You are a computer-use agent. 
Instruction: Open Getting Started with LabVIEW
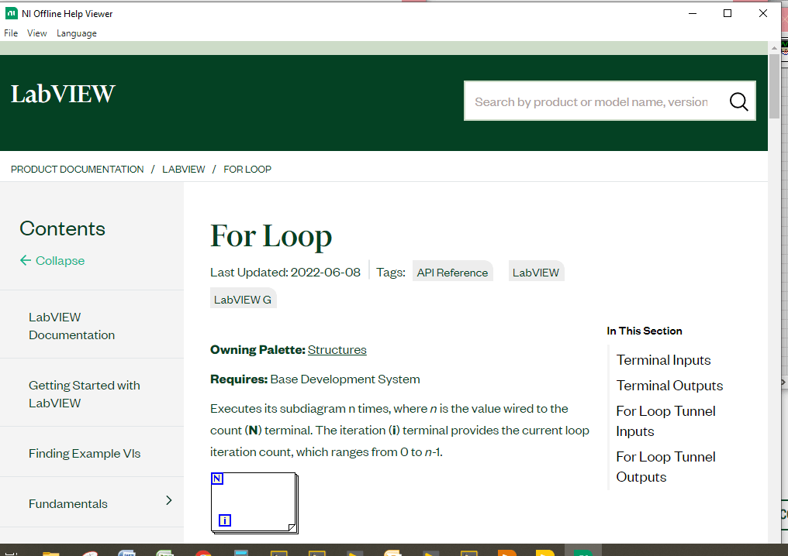click(x=84, y=394)
